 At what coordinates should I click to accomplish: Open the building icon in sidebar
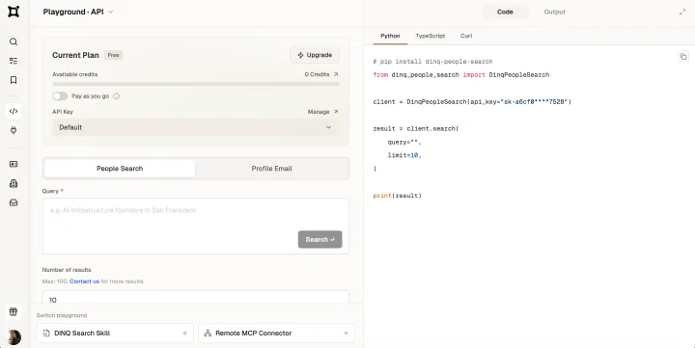[x=14, y=183]
